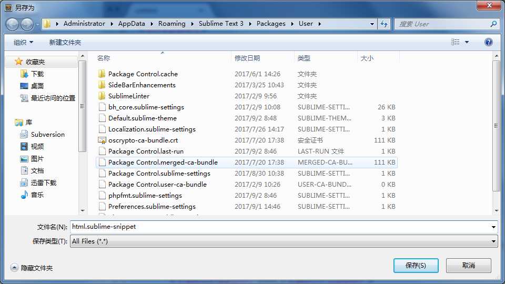Click the search magnifier icon
The width and height of the screenshot is (505, 284).
493,24
